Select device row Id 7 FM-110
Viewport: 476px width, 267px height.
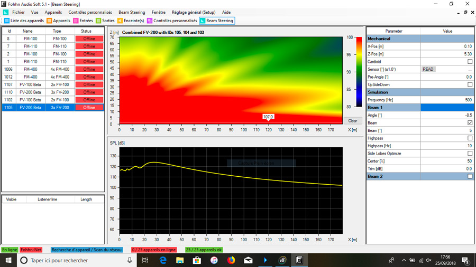point(53,46)
